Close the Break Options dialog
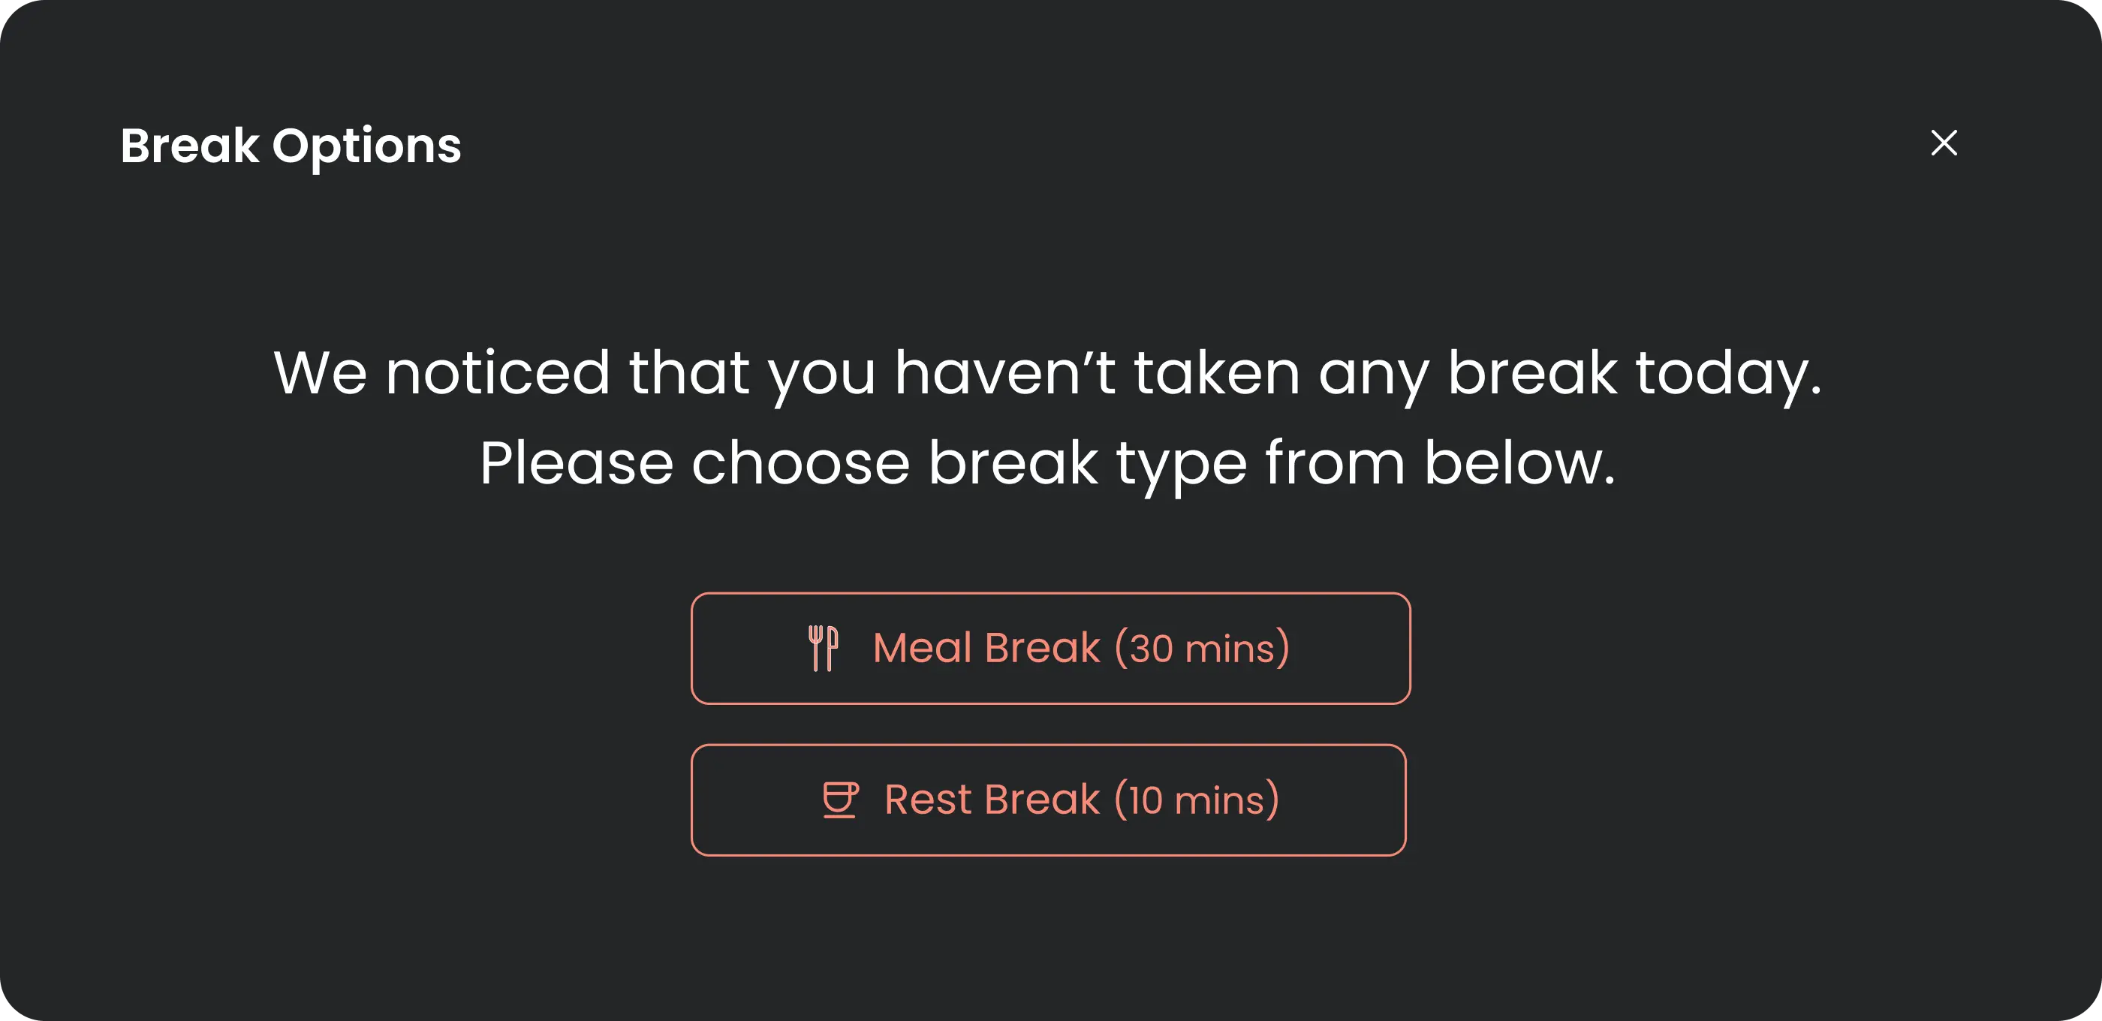The width and height of the screenshot is (2102, 1021). [x=1944, y=143]
